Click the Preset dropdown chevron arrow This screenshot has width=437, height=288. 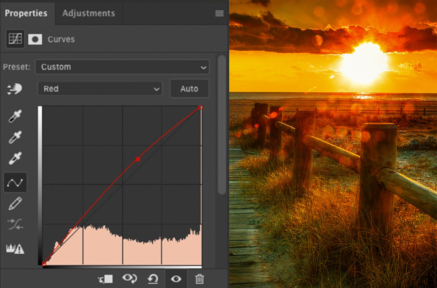(204, 67)
